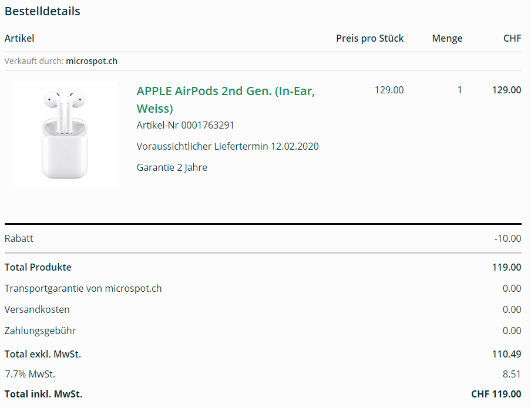Click the Artikel column header
The height and width of the screenshot is (408, 531).
(x=19, y=38)
